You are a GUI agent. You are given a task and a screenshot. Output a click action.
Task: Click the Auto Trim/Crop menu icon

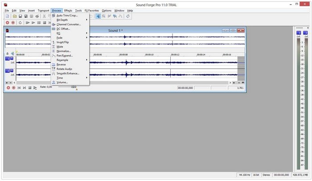click(x=53, y=15)
